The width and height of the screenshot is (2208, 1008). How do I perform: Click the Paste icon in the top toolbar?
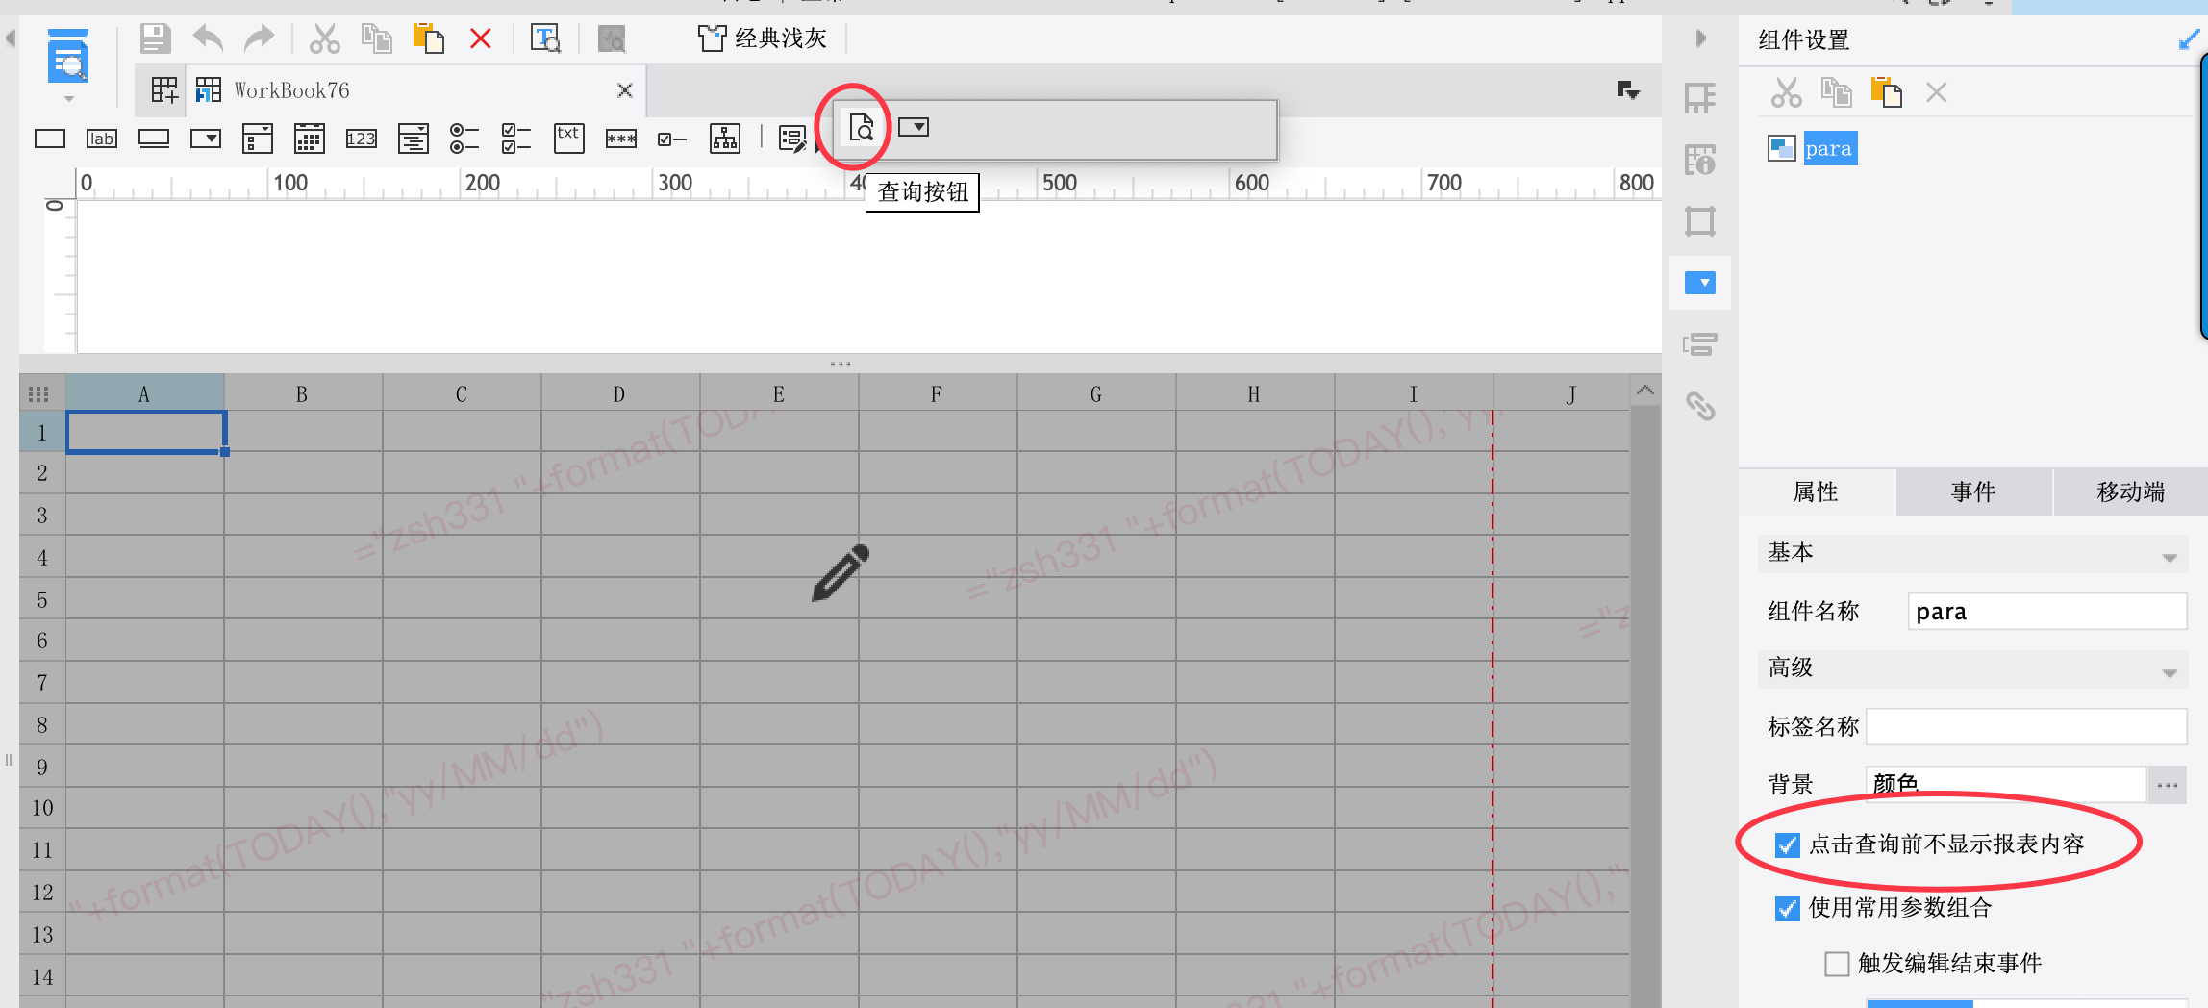click(x=428, y=38)
